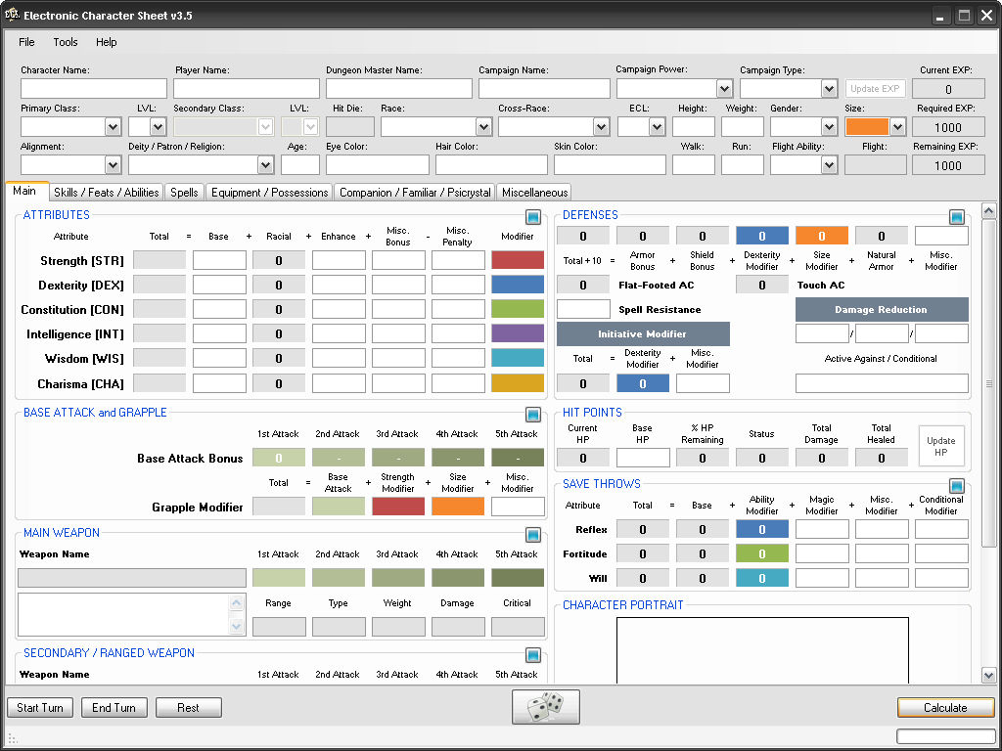This screenshot has width=1002, height=751.
Task: Open the Deity / Patron / Religion dropdown
Action: pos(266,165)
